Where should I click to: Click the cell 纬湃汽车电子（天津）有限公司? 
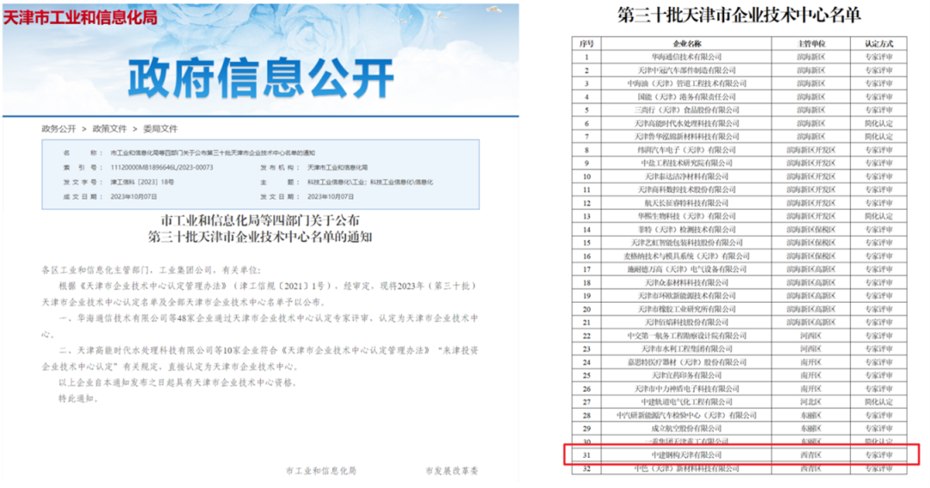686,150
